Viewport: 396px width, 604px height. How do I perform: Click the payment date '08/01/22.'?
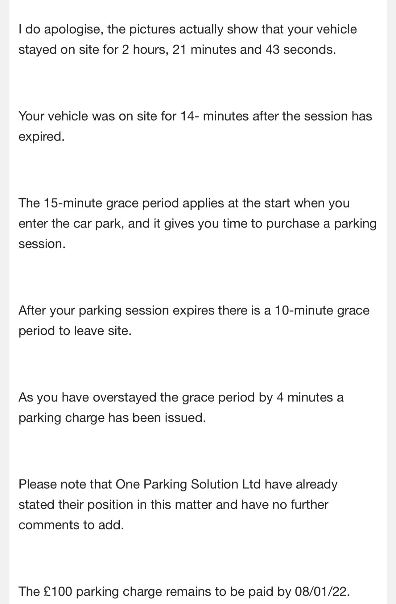tap(322, 592)
